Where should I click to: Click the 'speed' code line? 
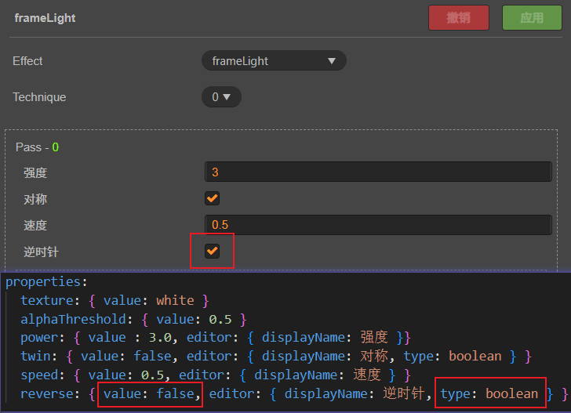(x=216, y=375)
